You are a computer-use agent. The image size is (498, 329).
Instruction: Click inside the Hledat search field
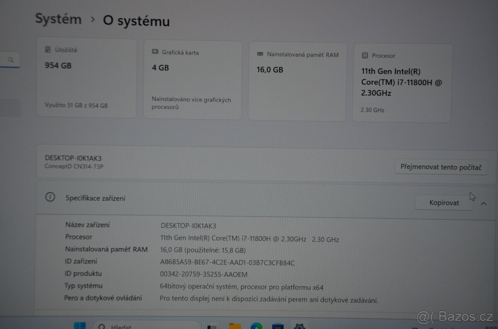click(x=145, y=327)
